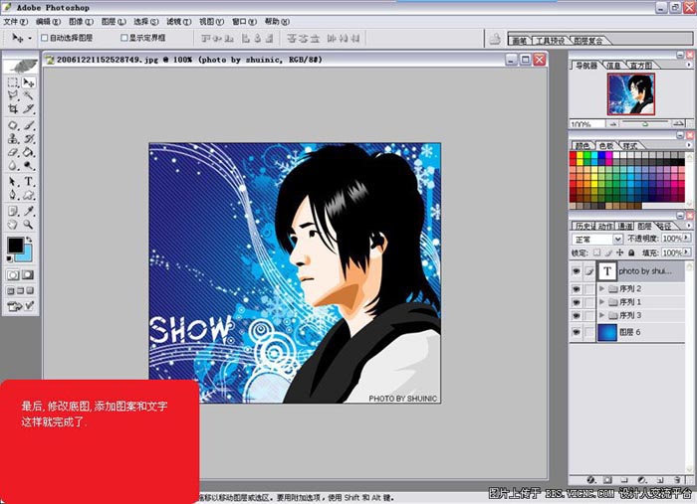Image resolution: width=697 pixels, height=504 pixels.
Task: Select the Zoom tool
Action: click(x=29, y=224)
